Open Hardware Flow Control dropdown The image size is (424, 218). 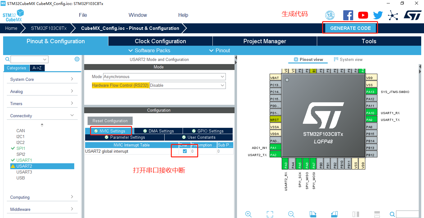188,85
